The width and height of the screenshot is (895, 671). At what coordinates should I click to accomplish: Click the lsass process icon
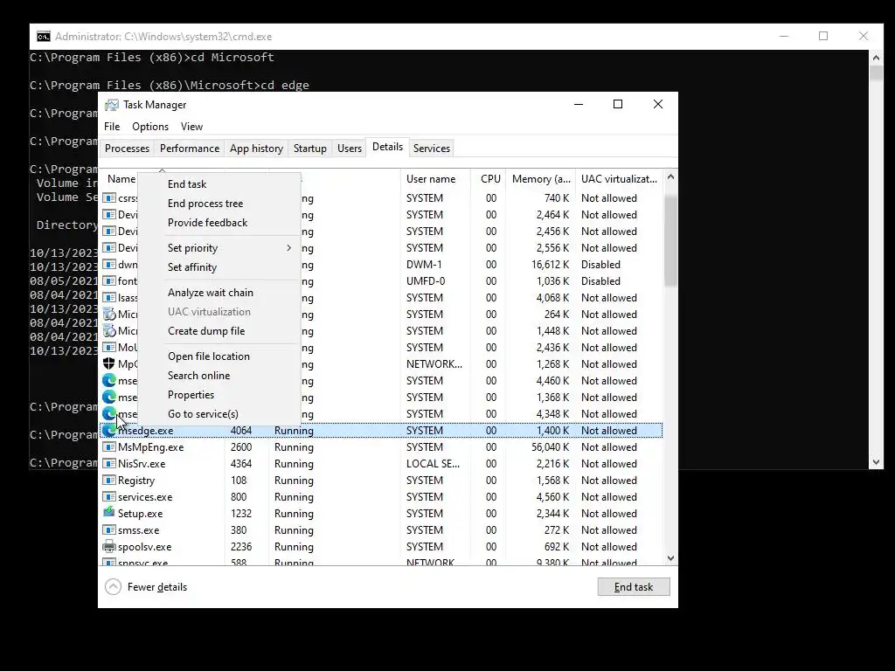click(109, 298)
